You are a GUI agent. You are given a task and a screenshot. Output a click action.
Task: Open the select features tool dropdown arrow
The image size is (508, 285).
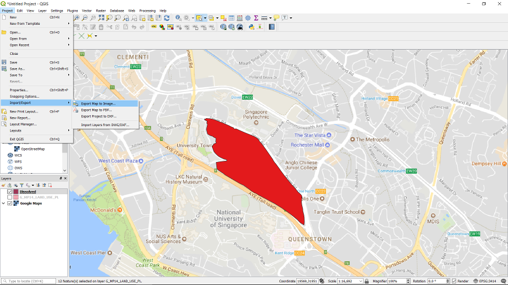[205, 18]
